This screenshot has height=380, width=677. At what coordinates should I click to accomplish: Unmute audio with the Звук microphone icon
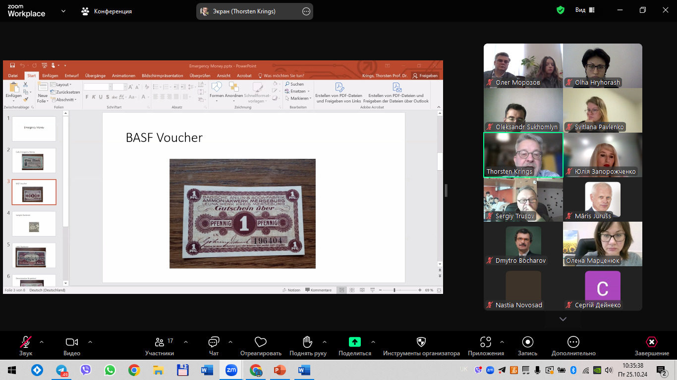[26, 342]
